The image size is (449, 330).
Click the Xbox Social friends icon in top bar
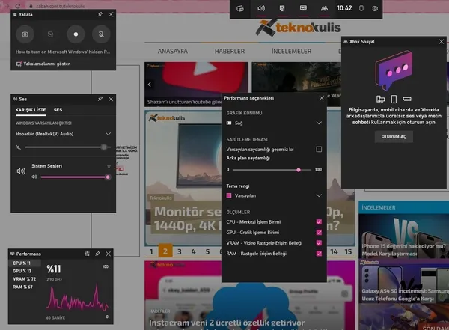tap(324, 8)
